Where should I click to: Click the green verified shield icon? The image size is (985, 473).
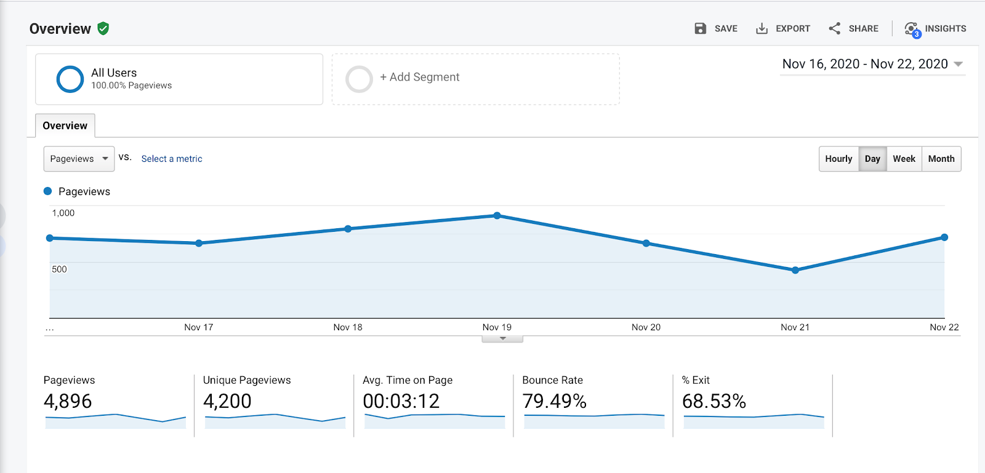point(103,28)
